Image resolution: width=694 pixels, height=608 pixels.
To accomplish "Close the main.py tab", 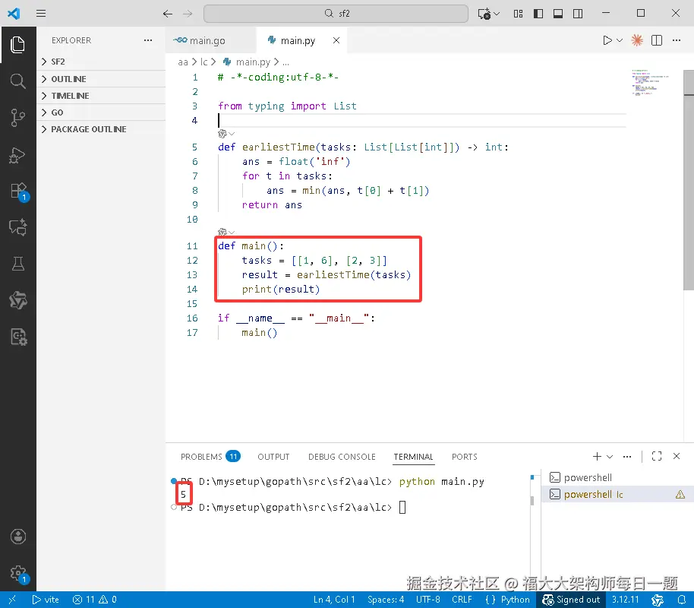I will 336,40.
